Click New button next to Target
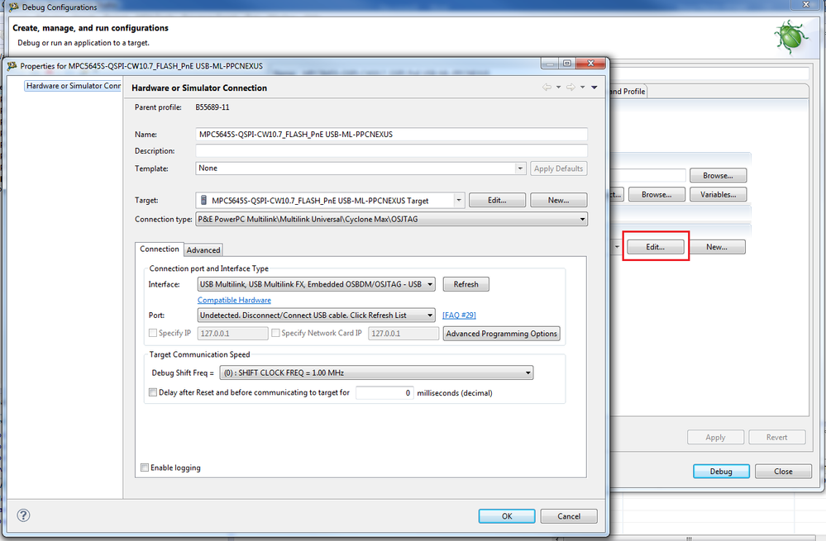This screenshot has height=541, width=826. coord(558,201)
